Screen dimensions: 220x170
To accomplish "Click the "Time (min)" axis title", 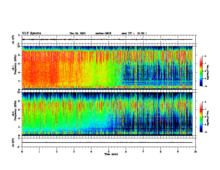I will click(111, 154).
